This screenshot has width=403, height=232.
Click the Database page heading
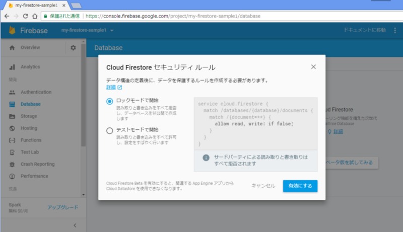pos(108,48)
